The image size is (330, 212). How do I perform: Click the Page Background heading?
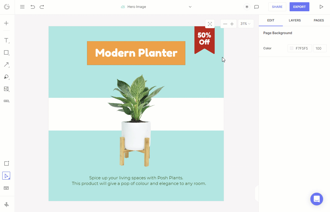[278, 33]
